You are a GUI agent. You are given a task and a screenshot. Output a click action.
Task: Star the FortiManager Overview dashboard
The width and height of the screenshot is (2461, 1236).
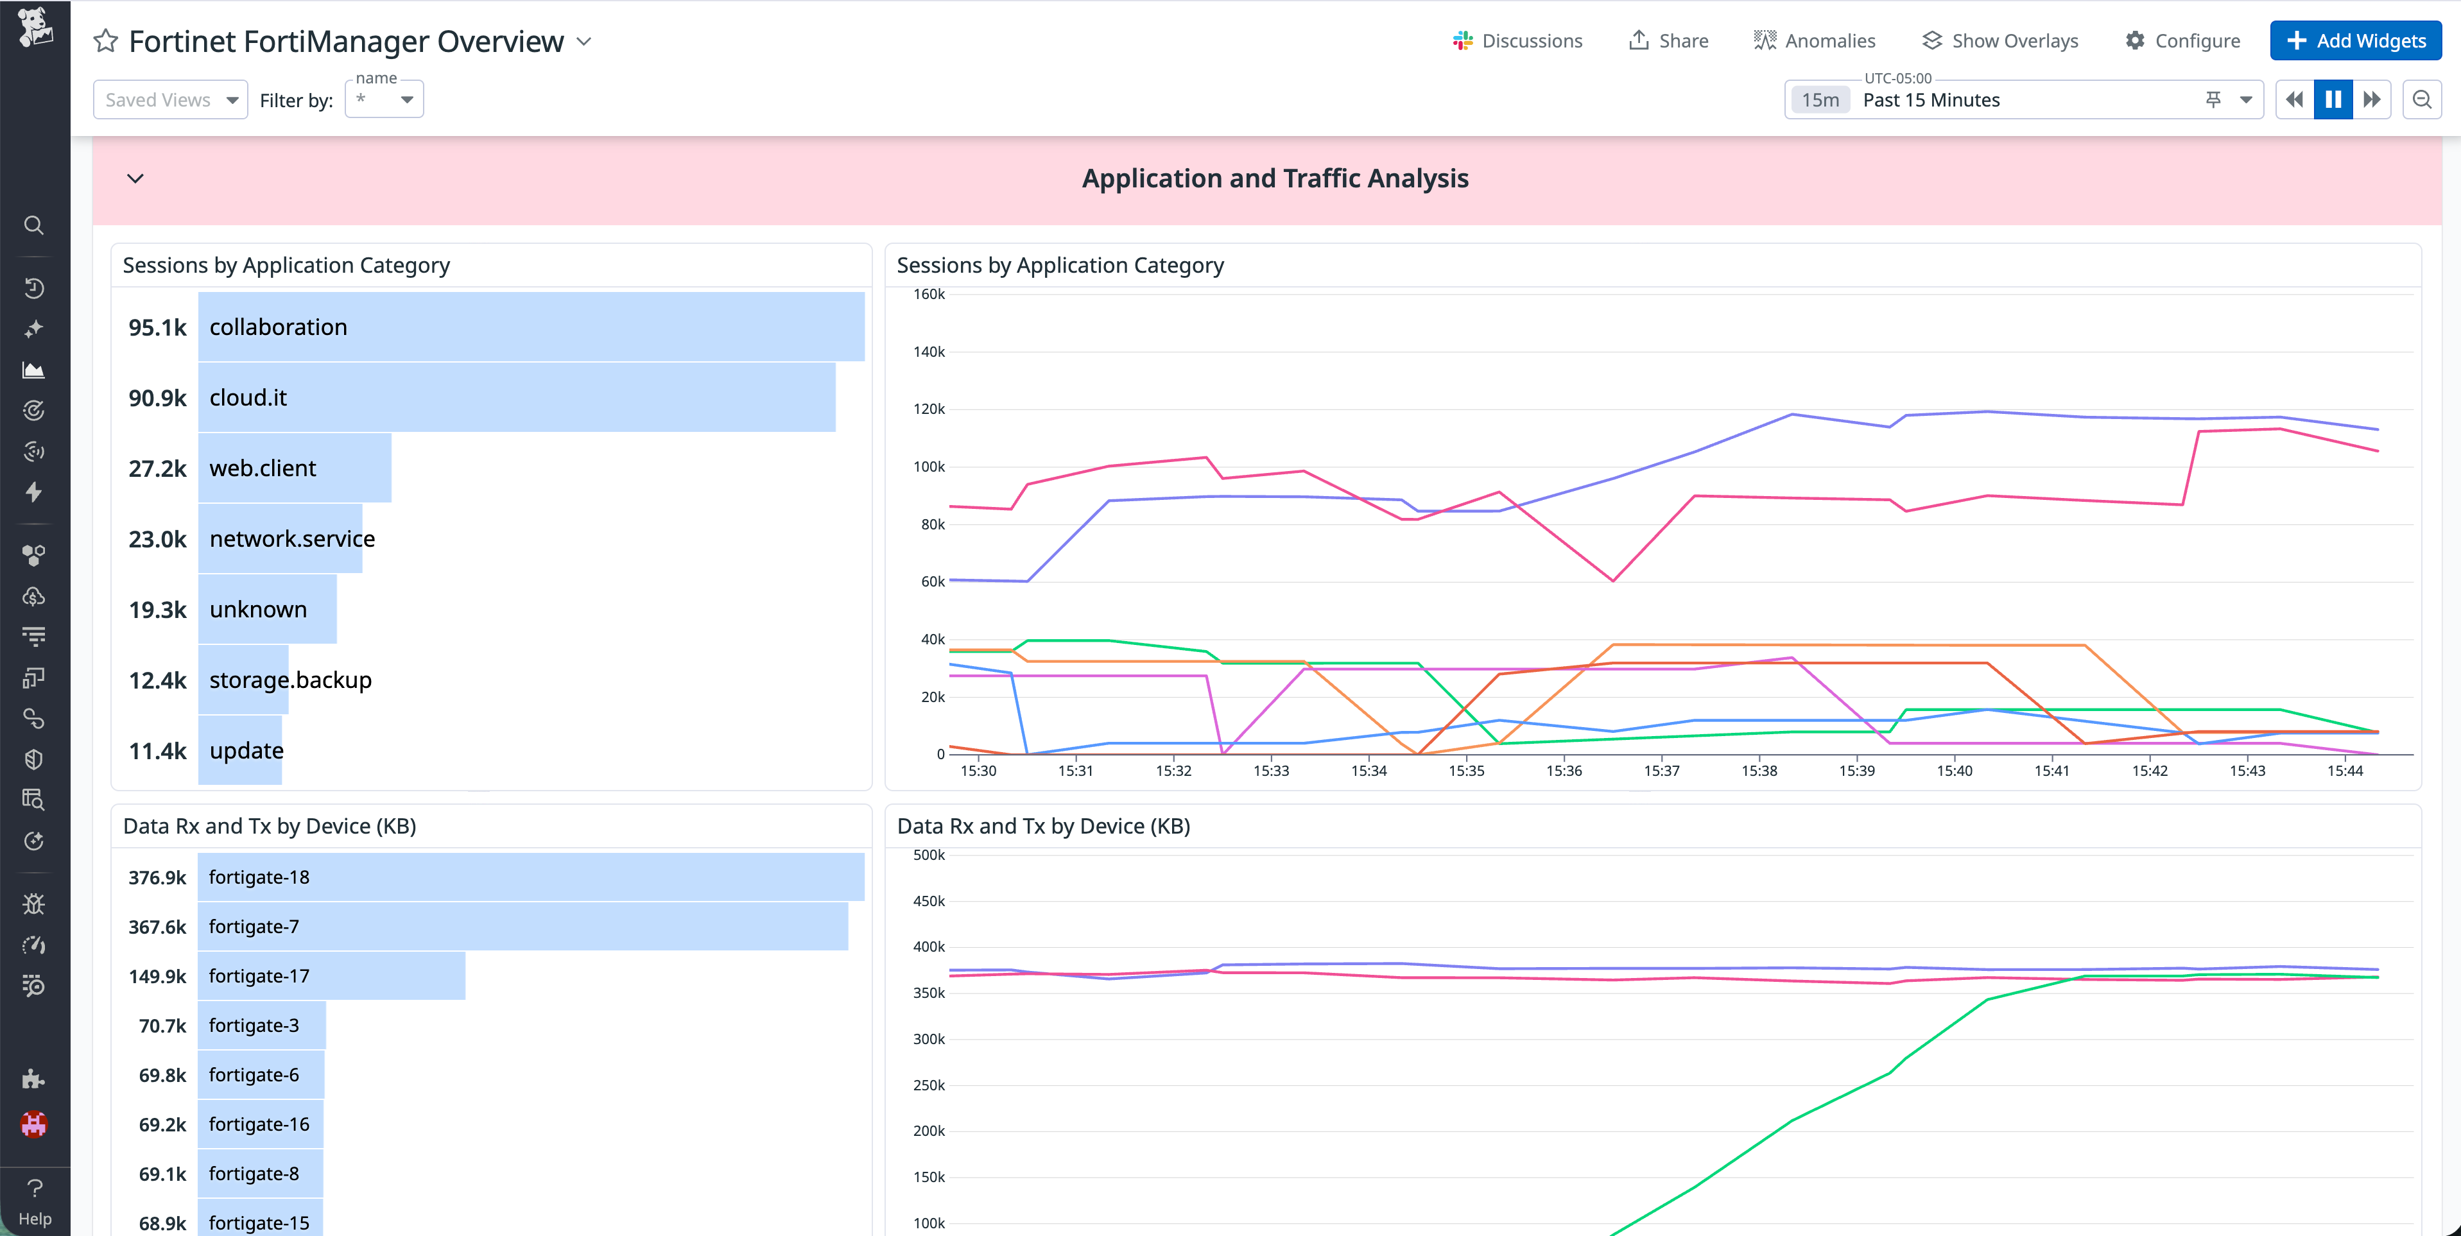105,41
